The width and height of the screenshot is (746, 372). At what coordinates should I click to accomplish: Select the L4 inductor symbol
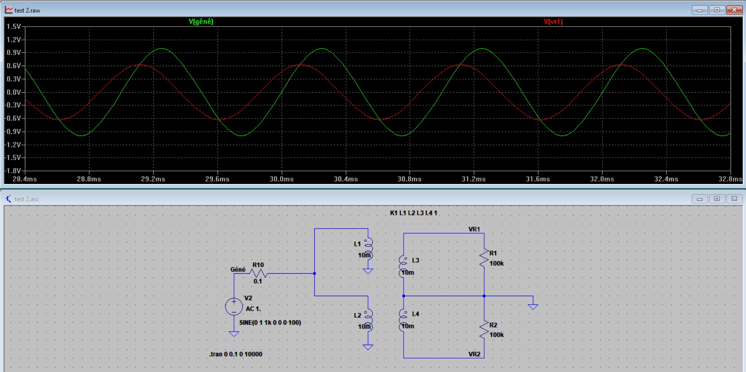(x=403, y=320)
